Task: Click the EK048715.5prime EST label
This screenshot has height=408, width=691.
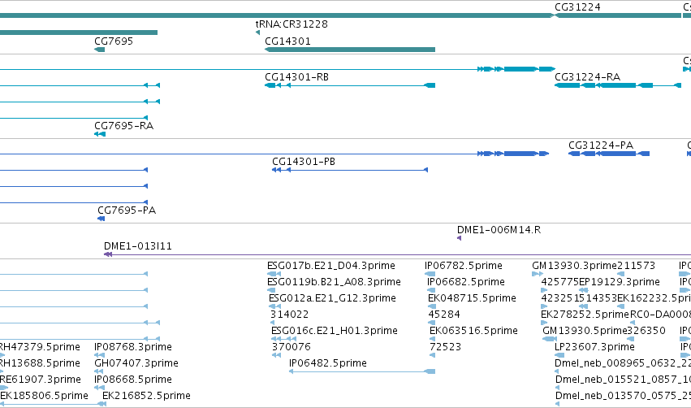Action: coord(472,298)
